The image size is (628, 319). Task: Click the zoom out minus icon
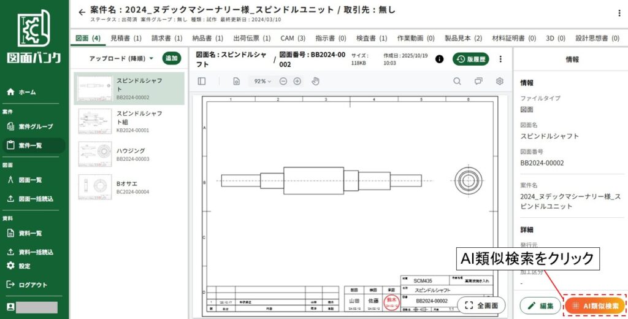tap(283, 81)
